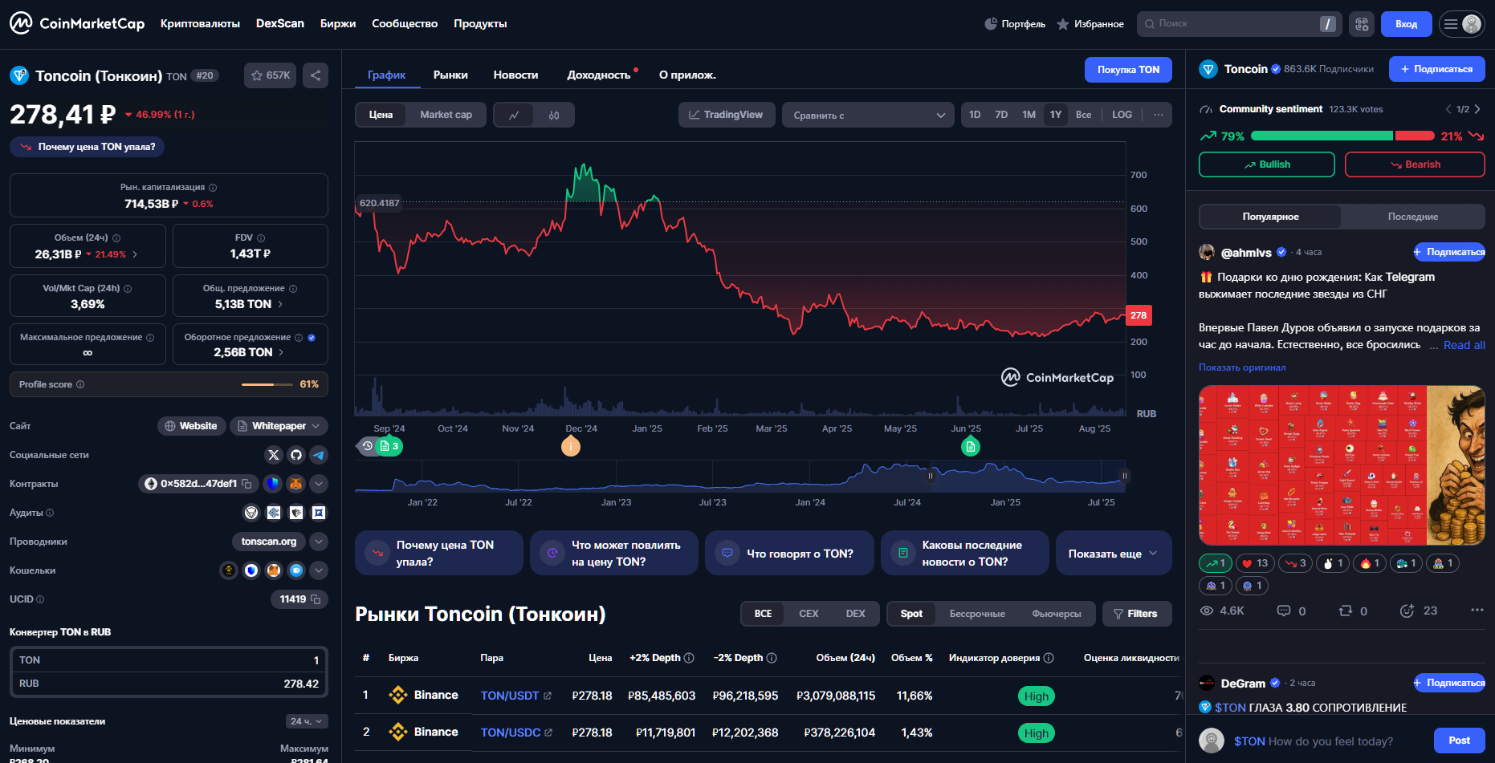1495x763 pixels.
Task: Switch to line chart view icon
Action: [514, 115]
